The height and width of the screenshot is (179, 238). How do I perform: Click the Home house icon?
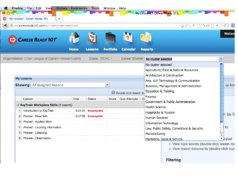point(74,37)
